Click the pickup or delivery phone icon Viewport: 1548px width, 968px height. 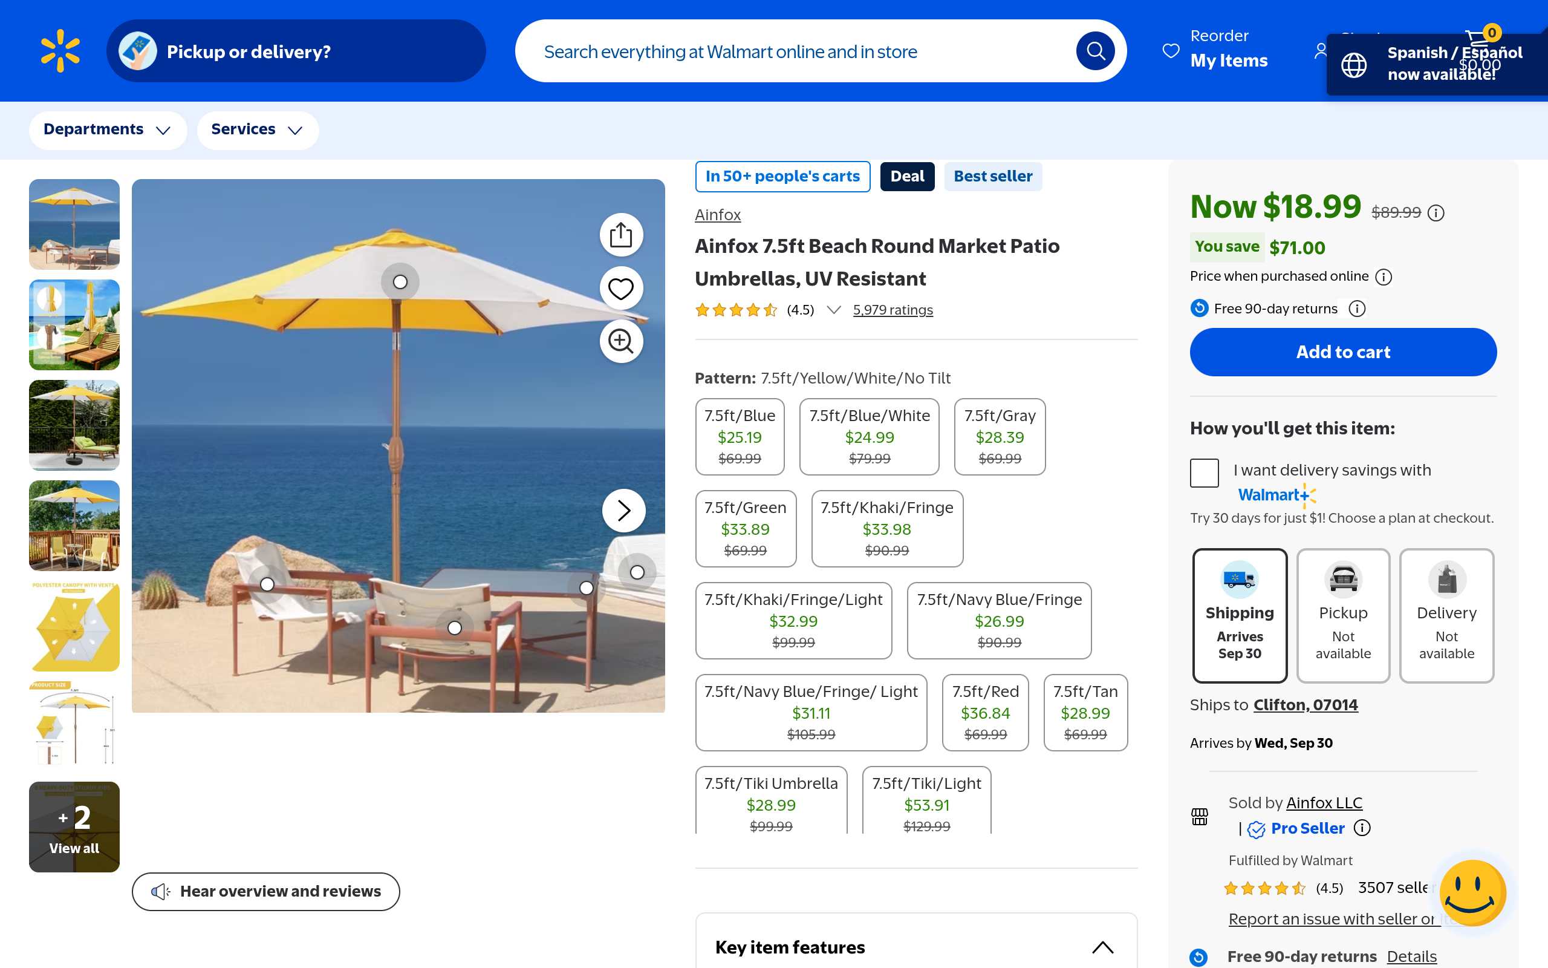click(137, 51)
